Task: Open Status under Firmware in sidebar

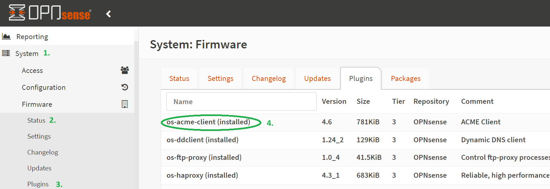Action: [x=36, y=120]
